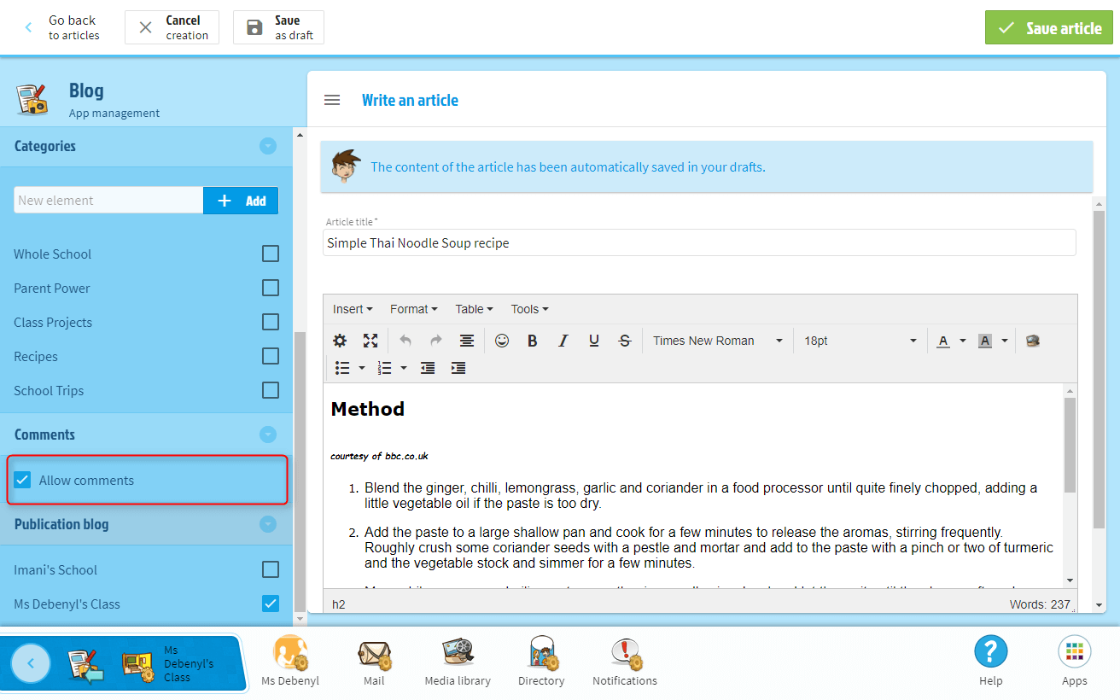Open Ms Debenyl's Class icon in dock
The image size is (1120, 700).
(x=139, y=665)
